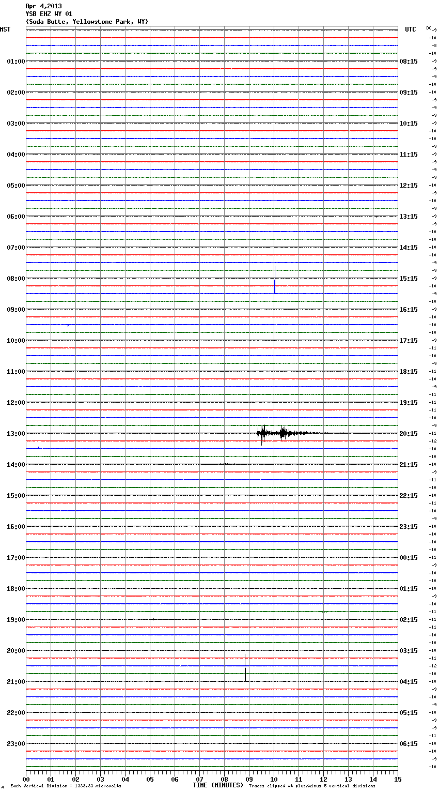Click the 20:00 MST row label

[15, 651]
